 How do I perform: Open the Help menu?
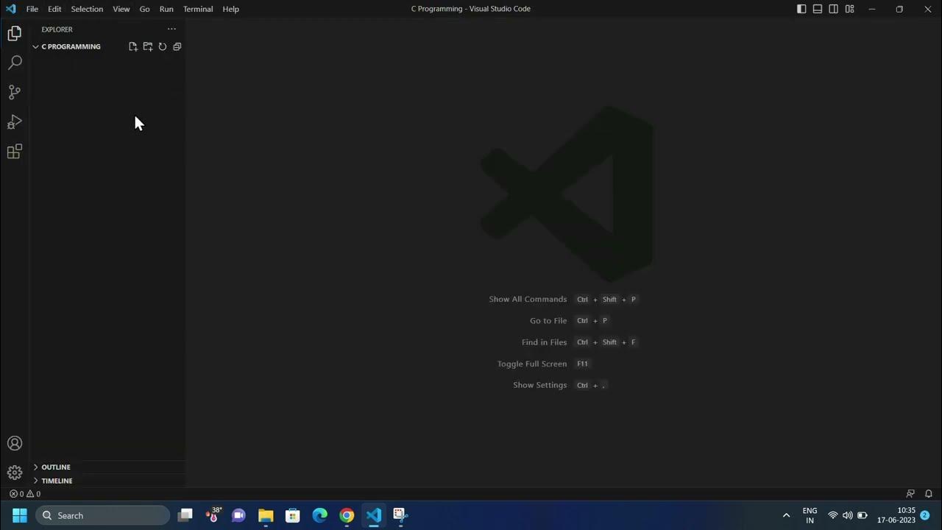(x=231, y=9)
